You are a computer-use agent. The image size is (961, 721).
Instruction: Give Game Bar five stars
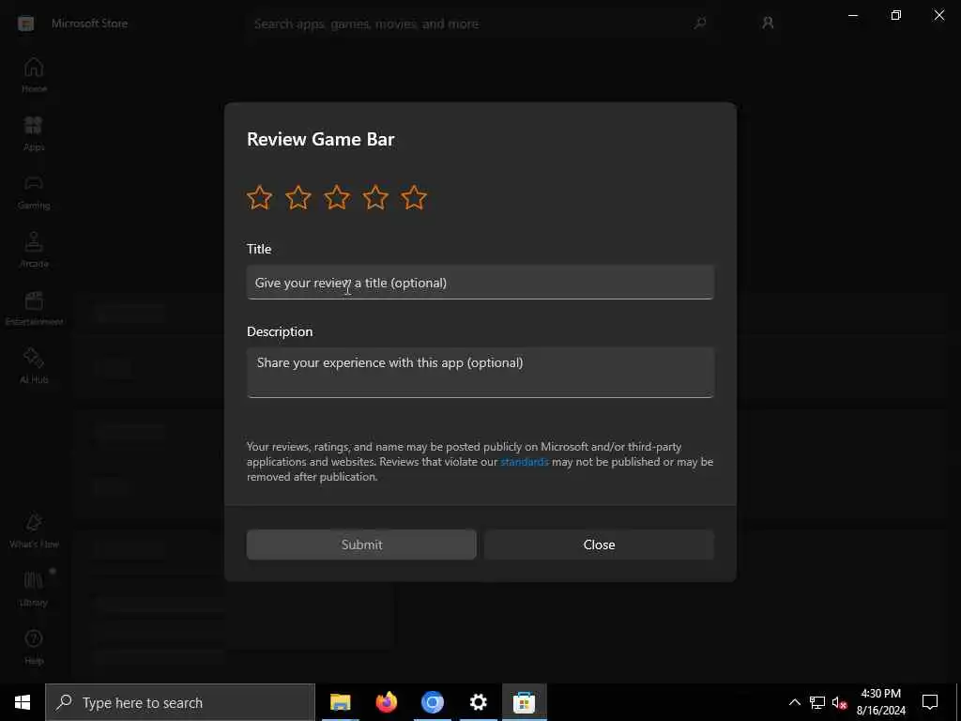414,197
